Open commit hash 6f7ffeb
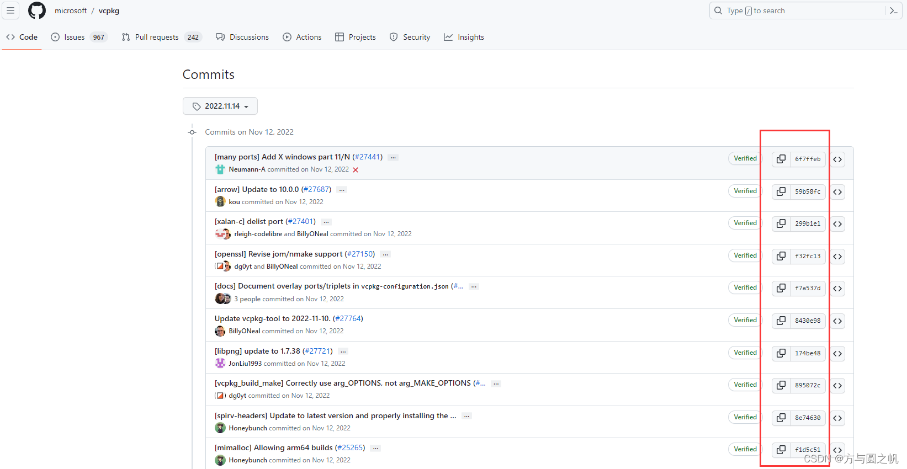Image resolution: width=907 pixels, height=469 pixels. point(808,159)
